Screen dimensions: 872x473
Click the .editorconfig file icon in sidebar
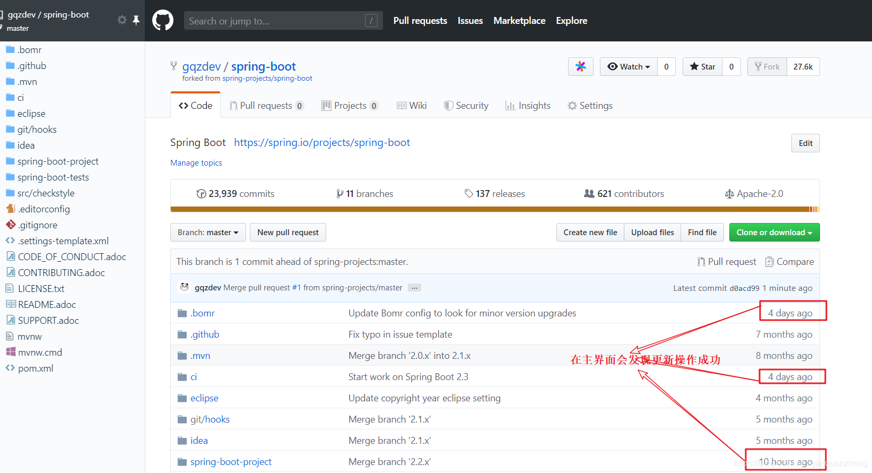point(10,209)
